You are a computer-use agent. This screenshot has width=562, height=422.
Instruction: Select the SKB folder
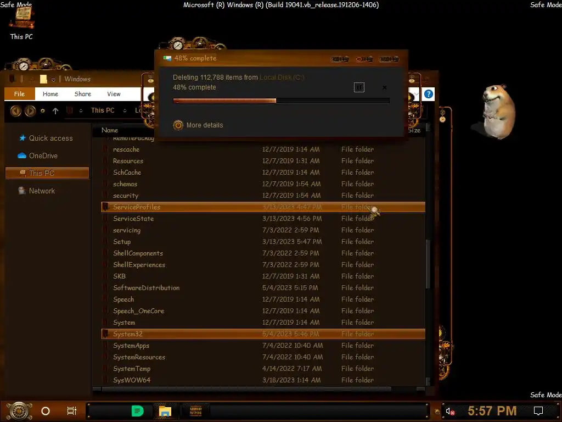[x=263, y=276]
